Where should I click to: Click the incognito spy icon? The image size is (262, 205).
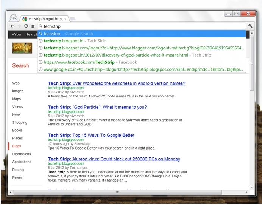tap(13, 18)
